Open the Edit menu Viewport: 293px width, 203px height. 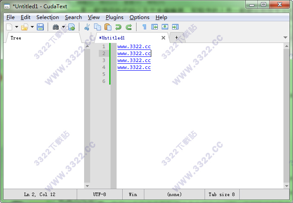pyautogui.click(x=26, y=17)
